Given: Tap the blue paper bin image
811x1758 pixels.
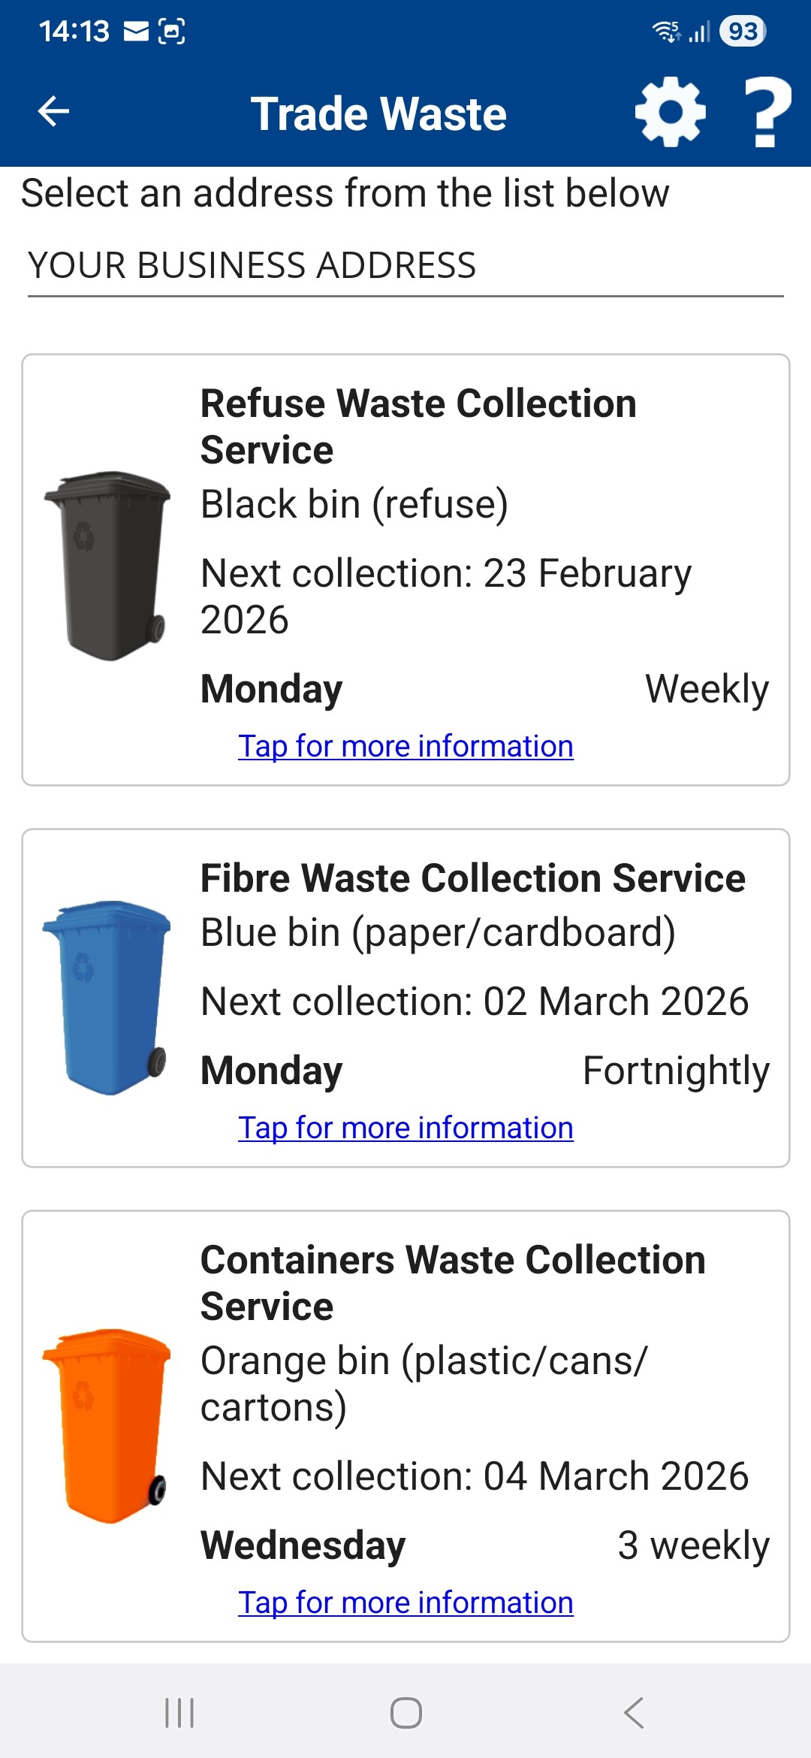Looking at the screenshot, I should point(107,997).
